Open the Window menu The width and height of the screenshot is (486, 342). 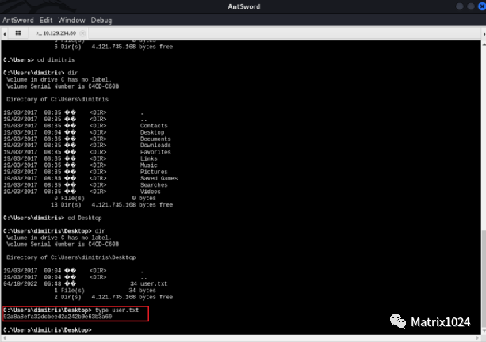tap(71, 21)
